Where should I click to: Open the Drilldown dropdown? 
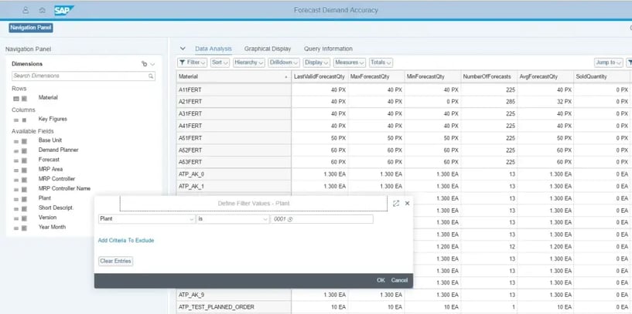284,62
